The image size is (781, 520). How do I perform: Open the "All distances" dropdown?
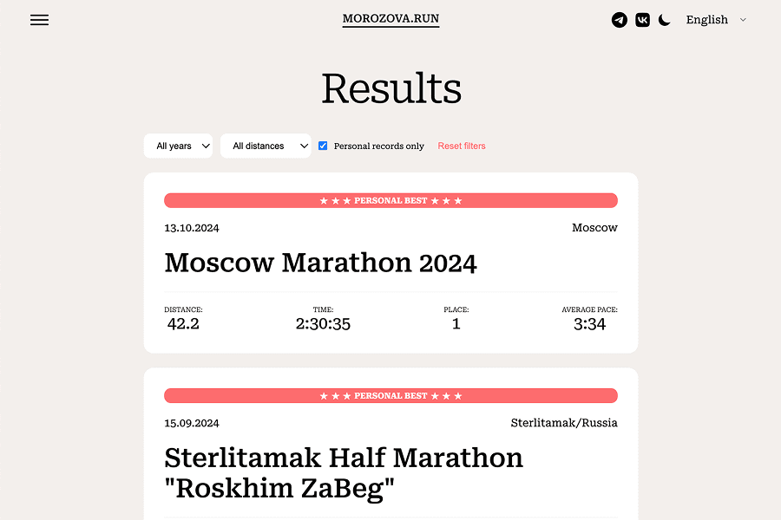click(266, 146)
